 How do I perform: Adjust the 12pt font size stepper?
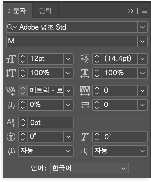[x=23, y=59]
